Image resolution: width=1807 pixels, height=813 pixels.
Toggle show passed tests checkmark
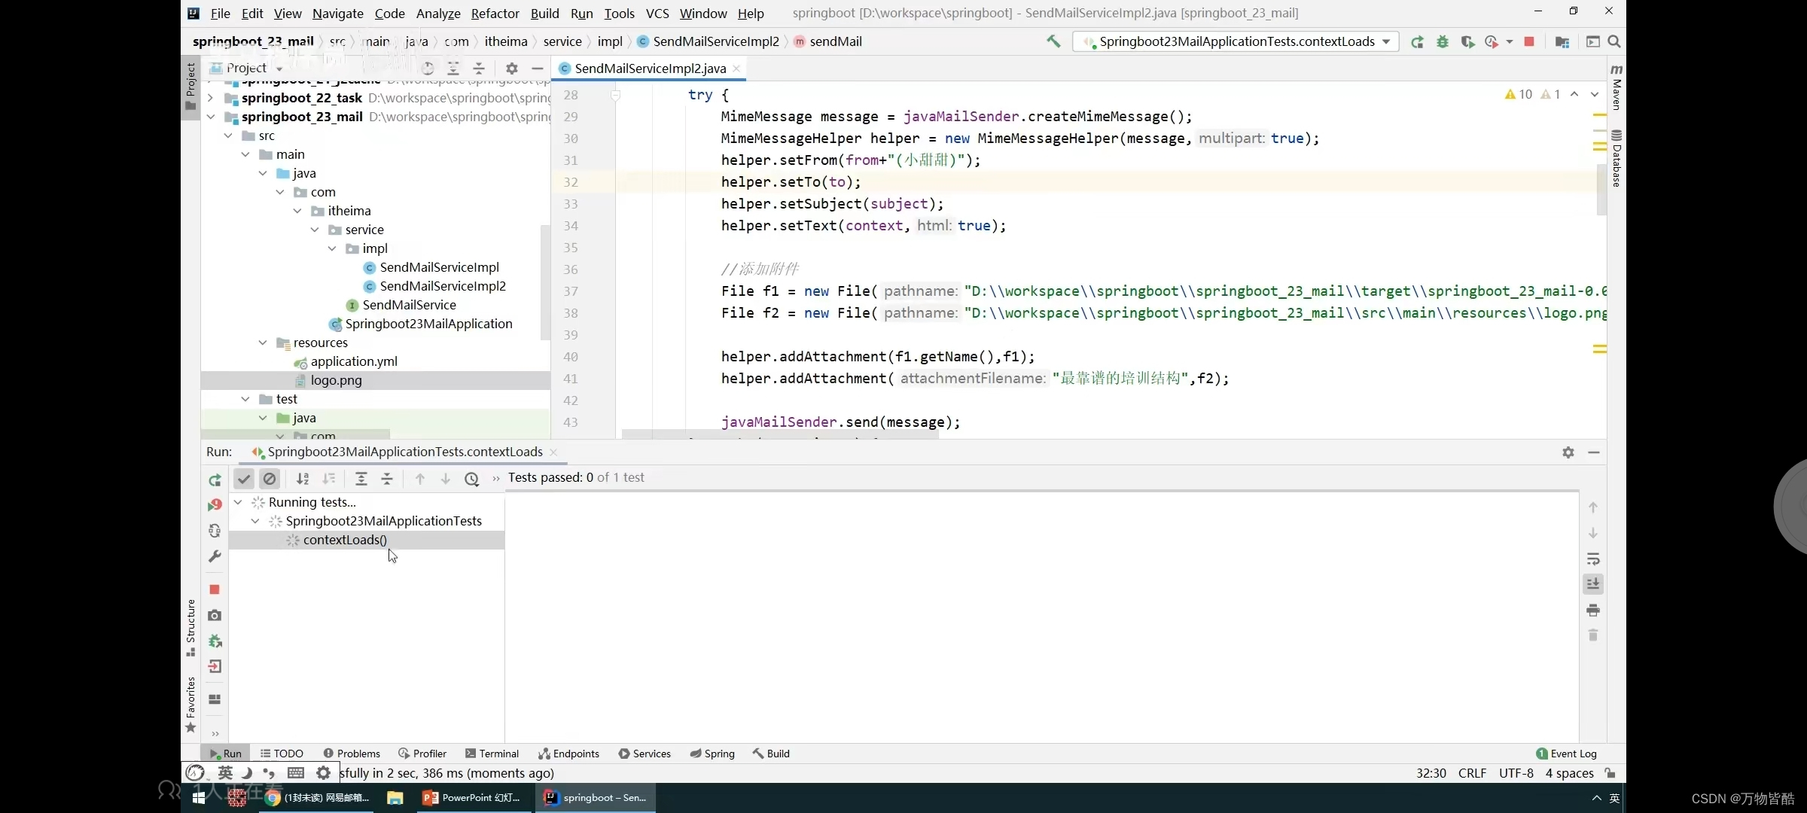pos(244,479)
